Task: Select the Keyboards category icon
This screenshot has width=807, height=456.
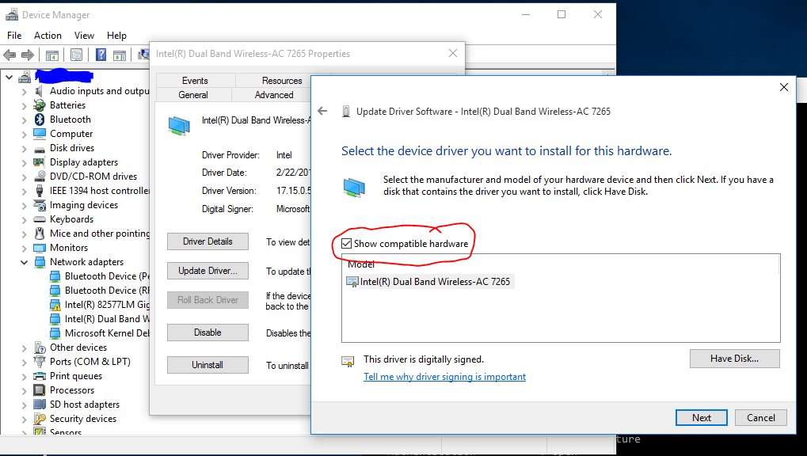Action: [x=39, y=219]
